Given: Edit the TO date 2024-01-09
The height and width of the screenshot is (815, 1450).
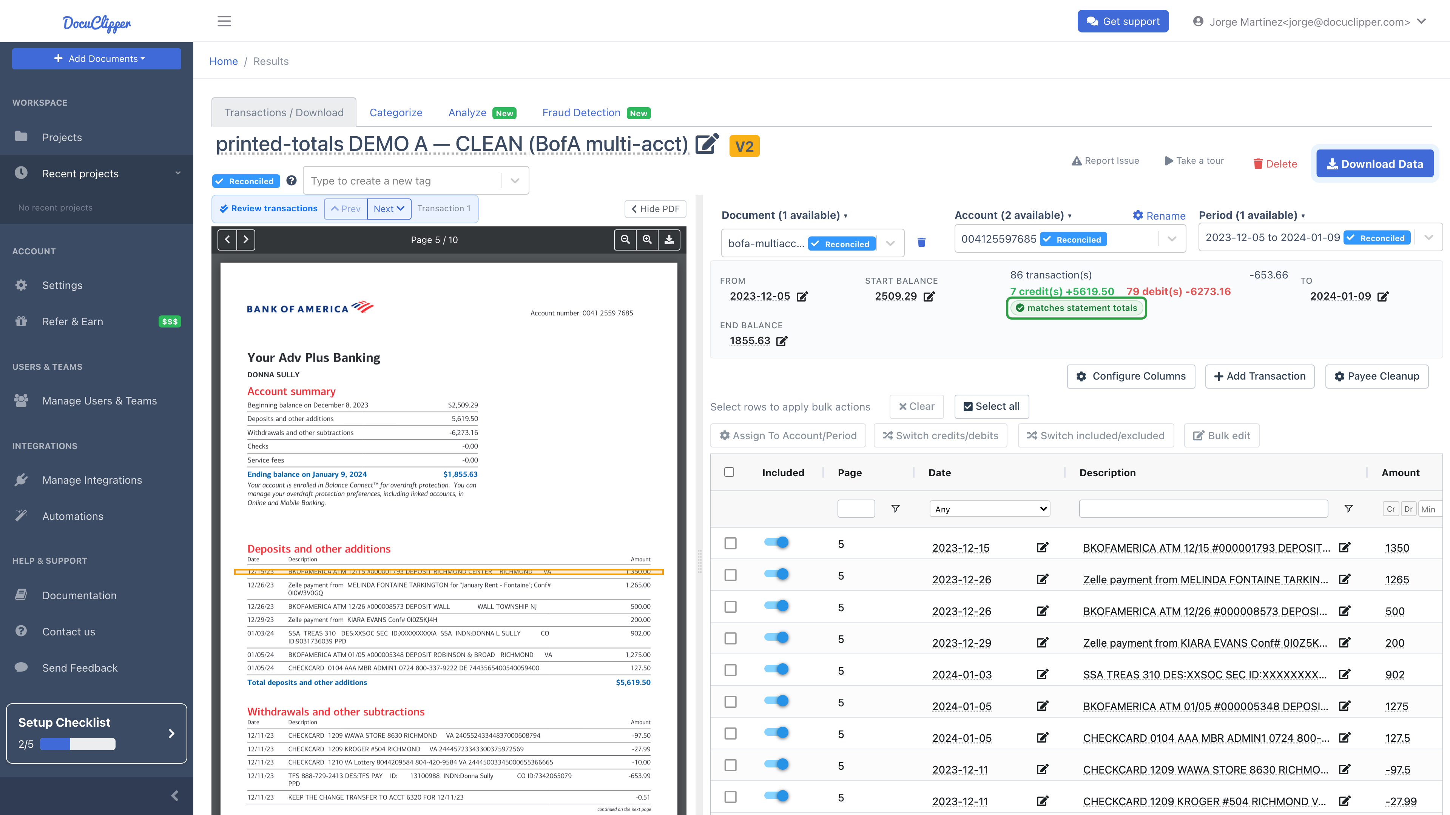Looking at the screenshot, I should pos(1383,297).
